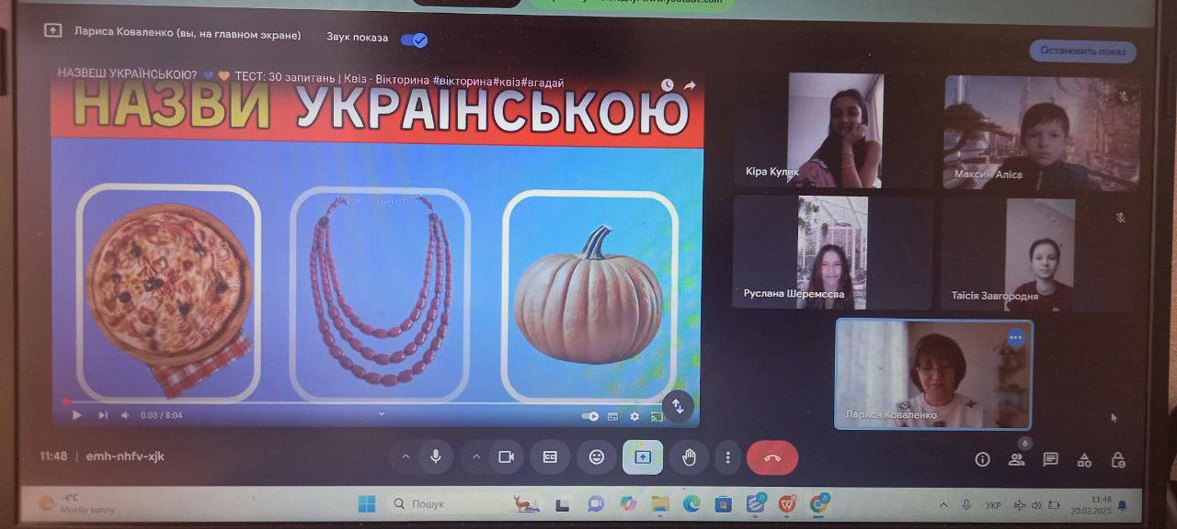The height and width of the screenshot is (529, 1177).
Task: Open the Windows Start menu
Action: (x=366, y=503)
